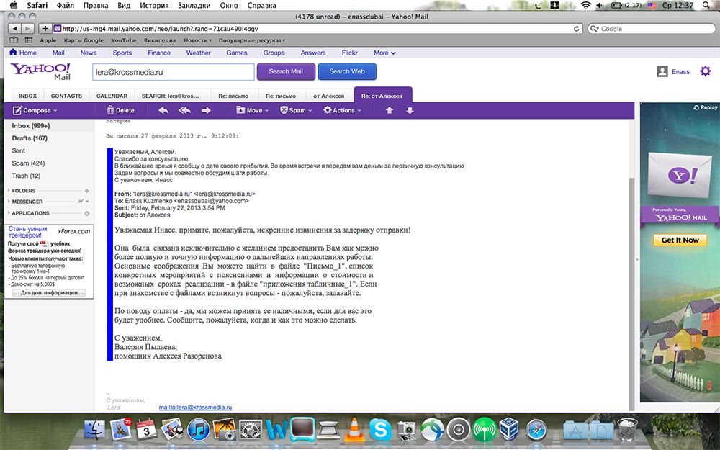Click the Yahoo mail search input field
The width and height of the screenshot is (720, 450).
[173, 72]
